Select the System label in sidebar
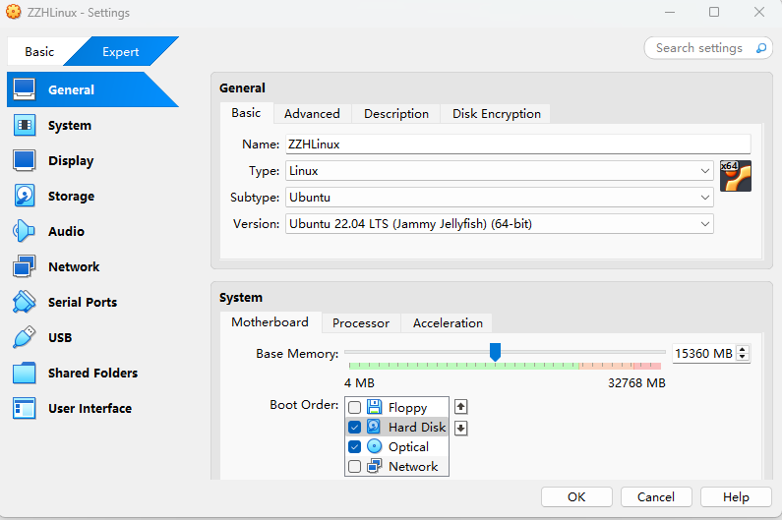This screenshot has height=520, width=782. [x=70, y=125]
